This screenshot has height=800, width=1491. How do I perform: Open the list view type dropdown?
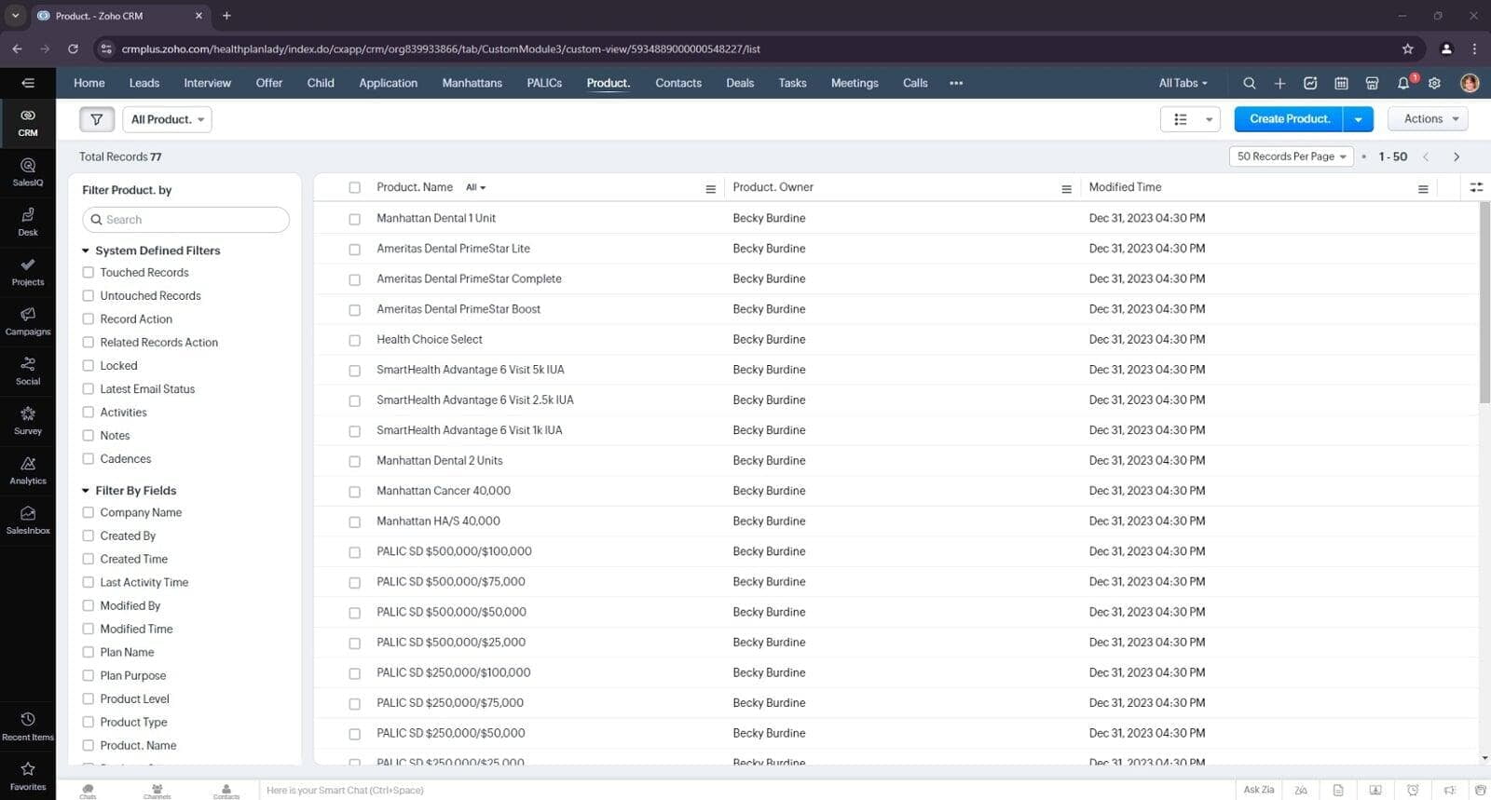1190,119
